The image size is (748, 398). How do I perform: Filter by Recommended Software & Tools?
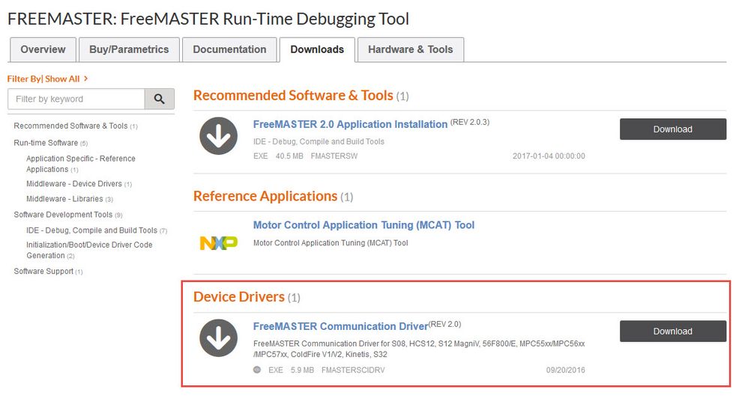70,126
